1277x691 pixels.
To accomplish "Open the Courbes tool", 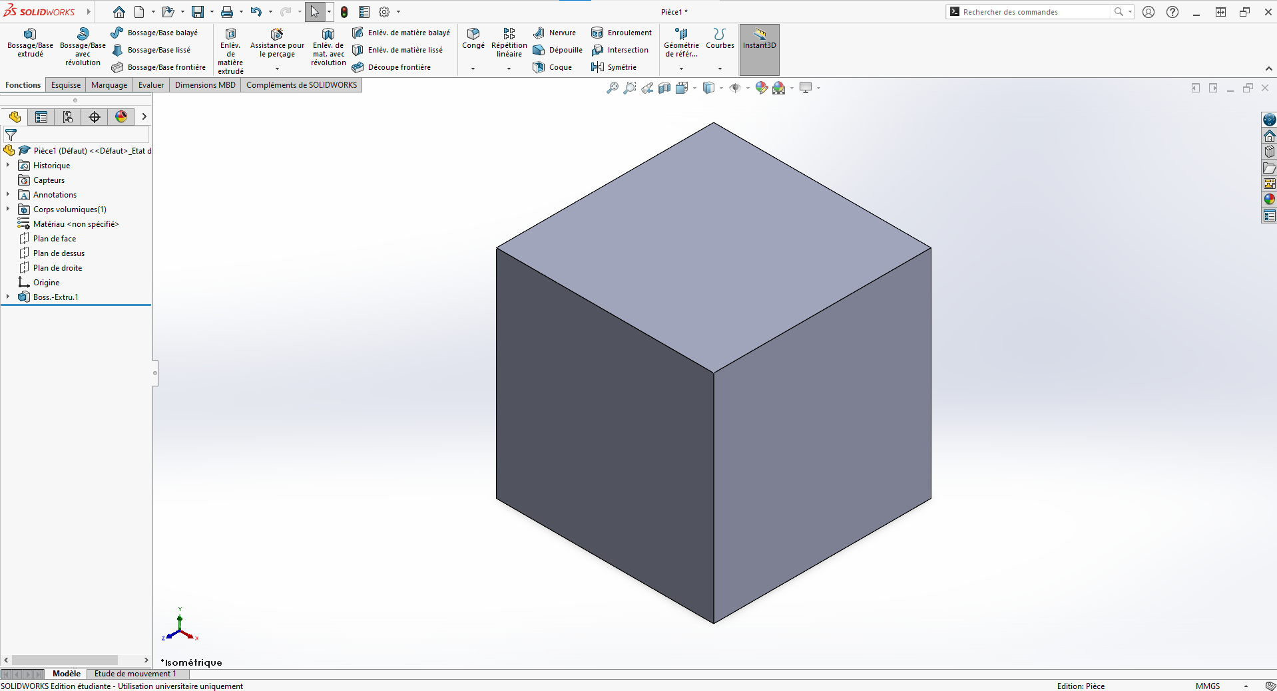I will 720,39.
